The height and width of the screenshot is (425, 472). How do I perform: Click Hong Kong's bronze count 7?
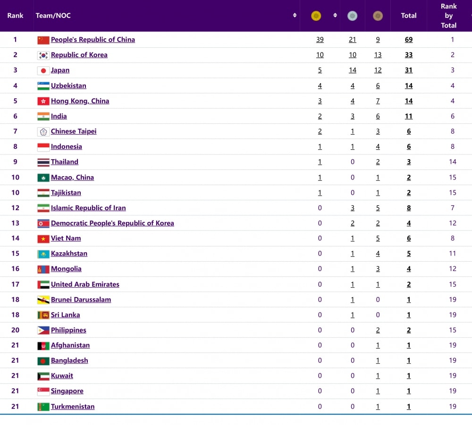click(x=378, y=101)
